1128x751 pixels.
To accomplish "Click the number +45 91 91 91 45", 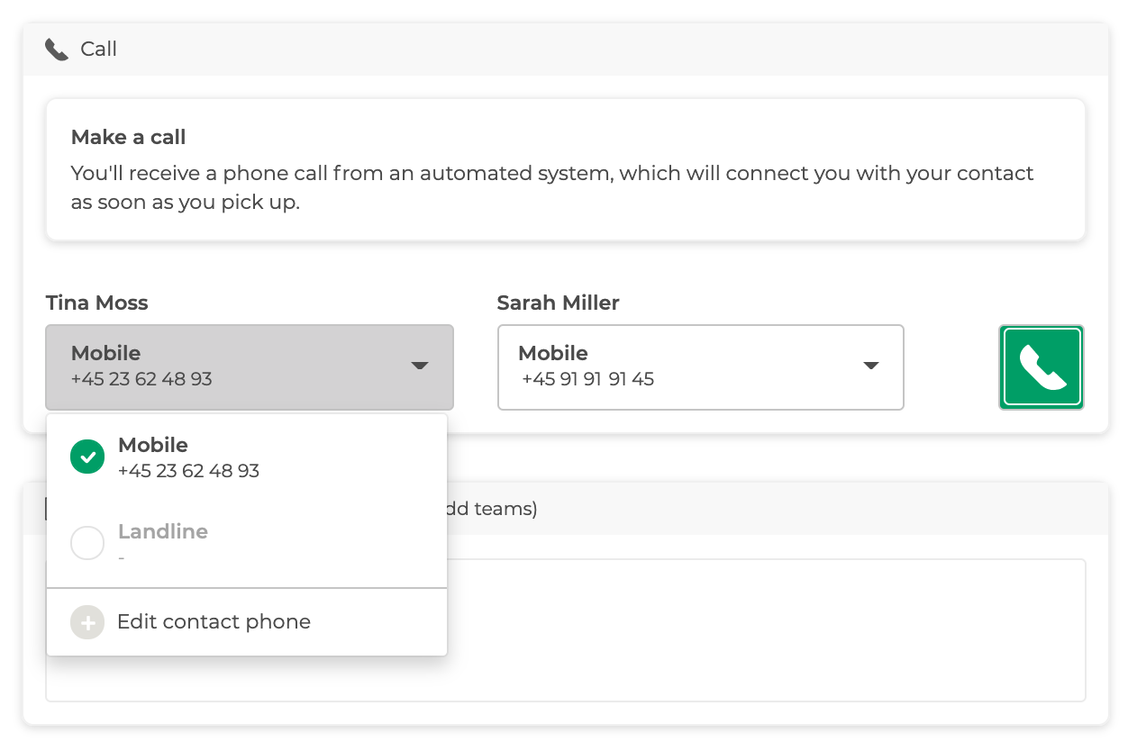I will [587, 379].
